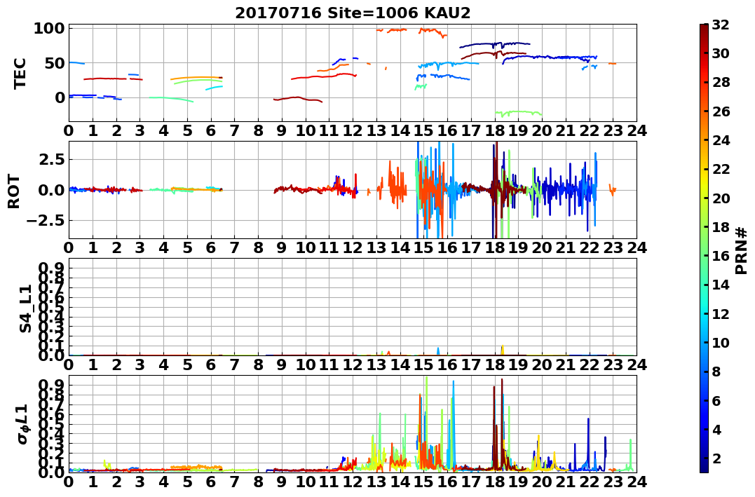
Task: Click hour 3 tick under the S4_L1 plot
Action: click(140, 365)
